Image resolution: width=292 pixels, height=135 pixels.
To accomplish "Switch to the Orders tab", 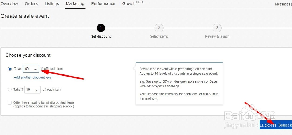I will tap(31, 4).
